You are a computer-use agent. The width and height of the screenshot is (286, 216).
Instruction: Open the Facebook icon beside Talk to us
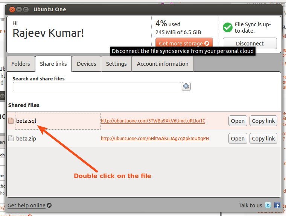[277, 205]
